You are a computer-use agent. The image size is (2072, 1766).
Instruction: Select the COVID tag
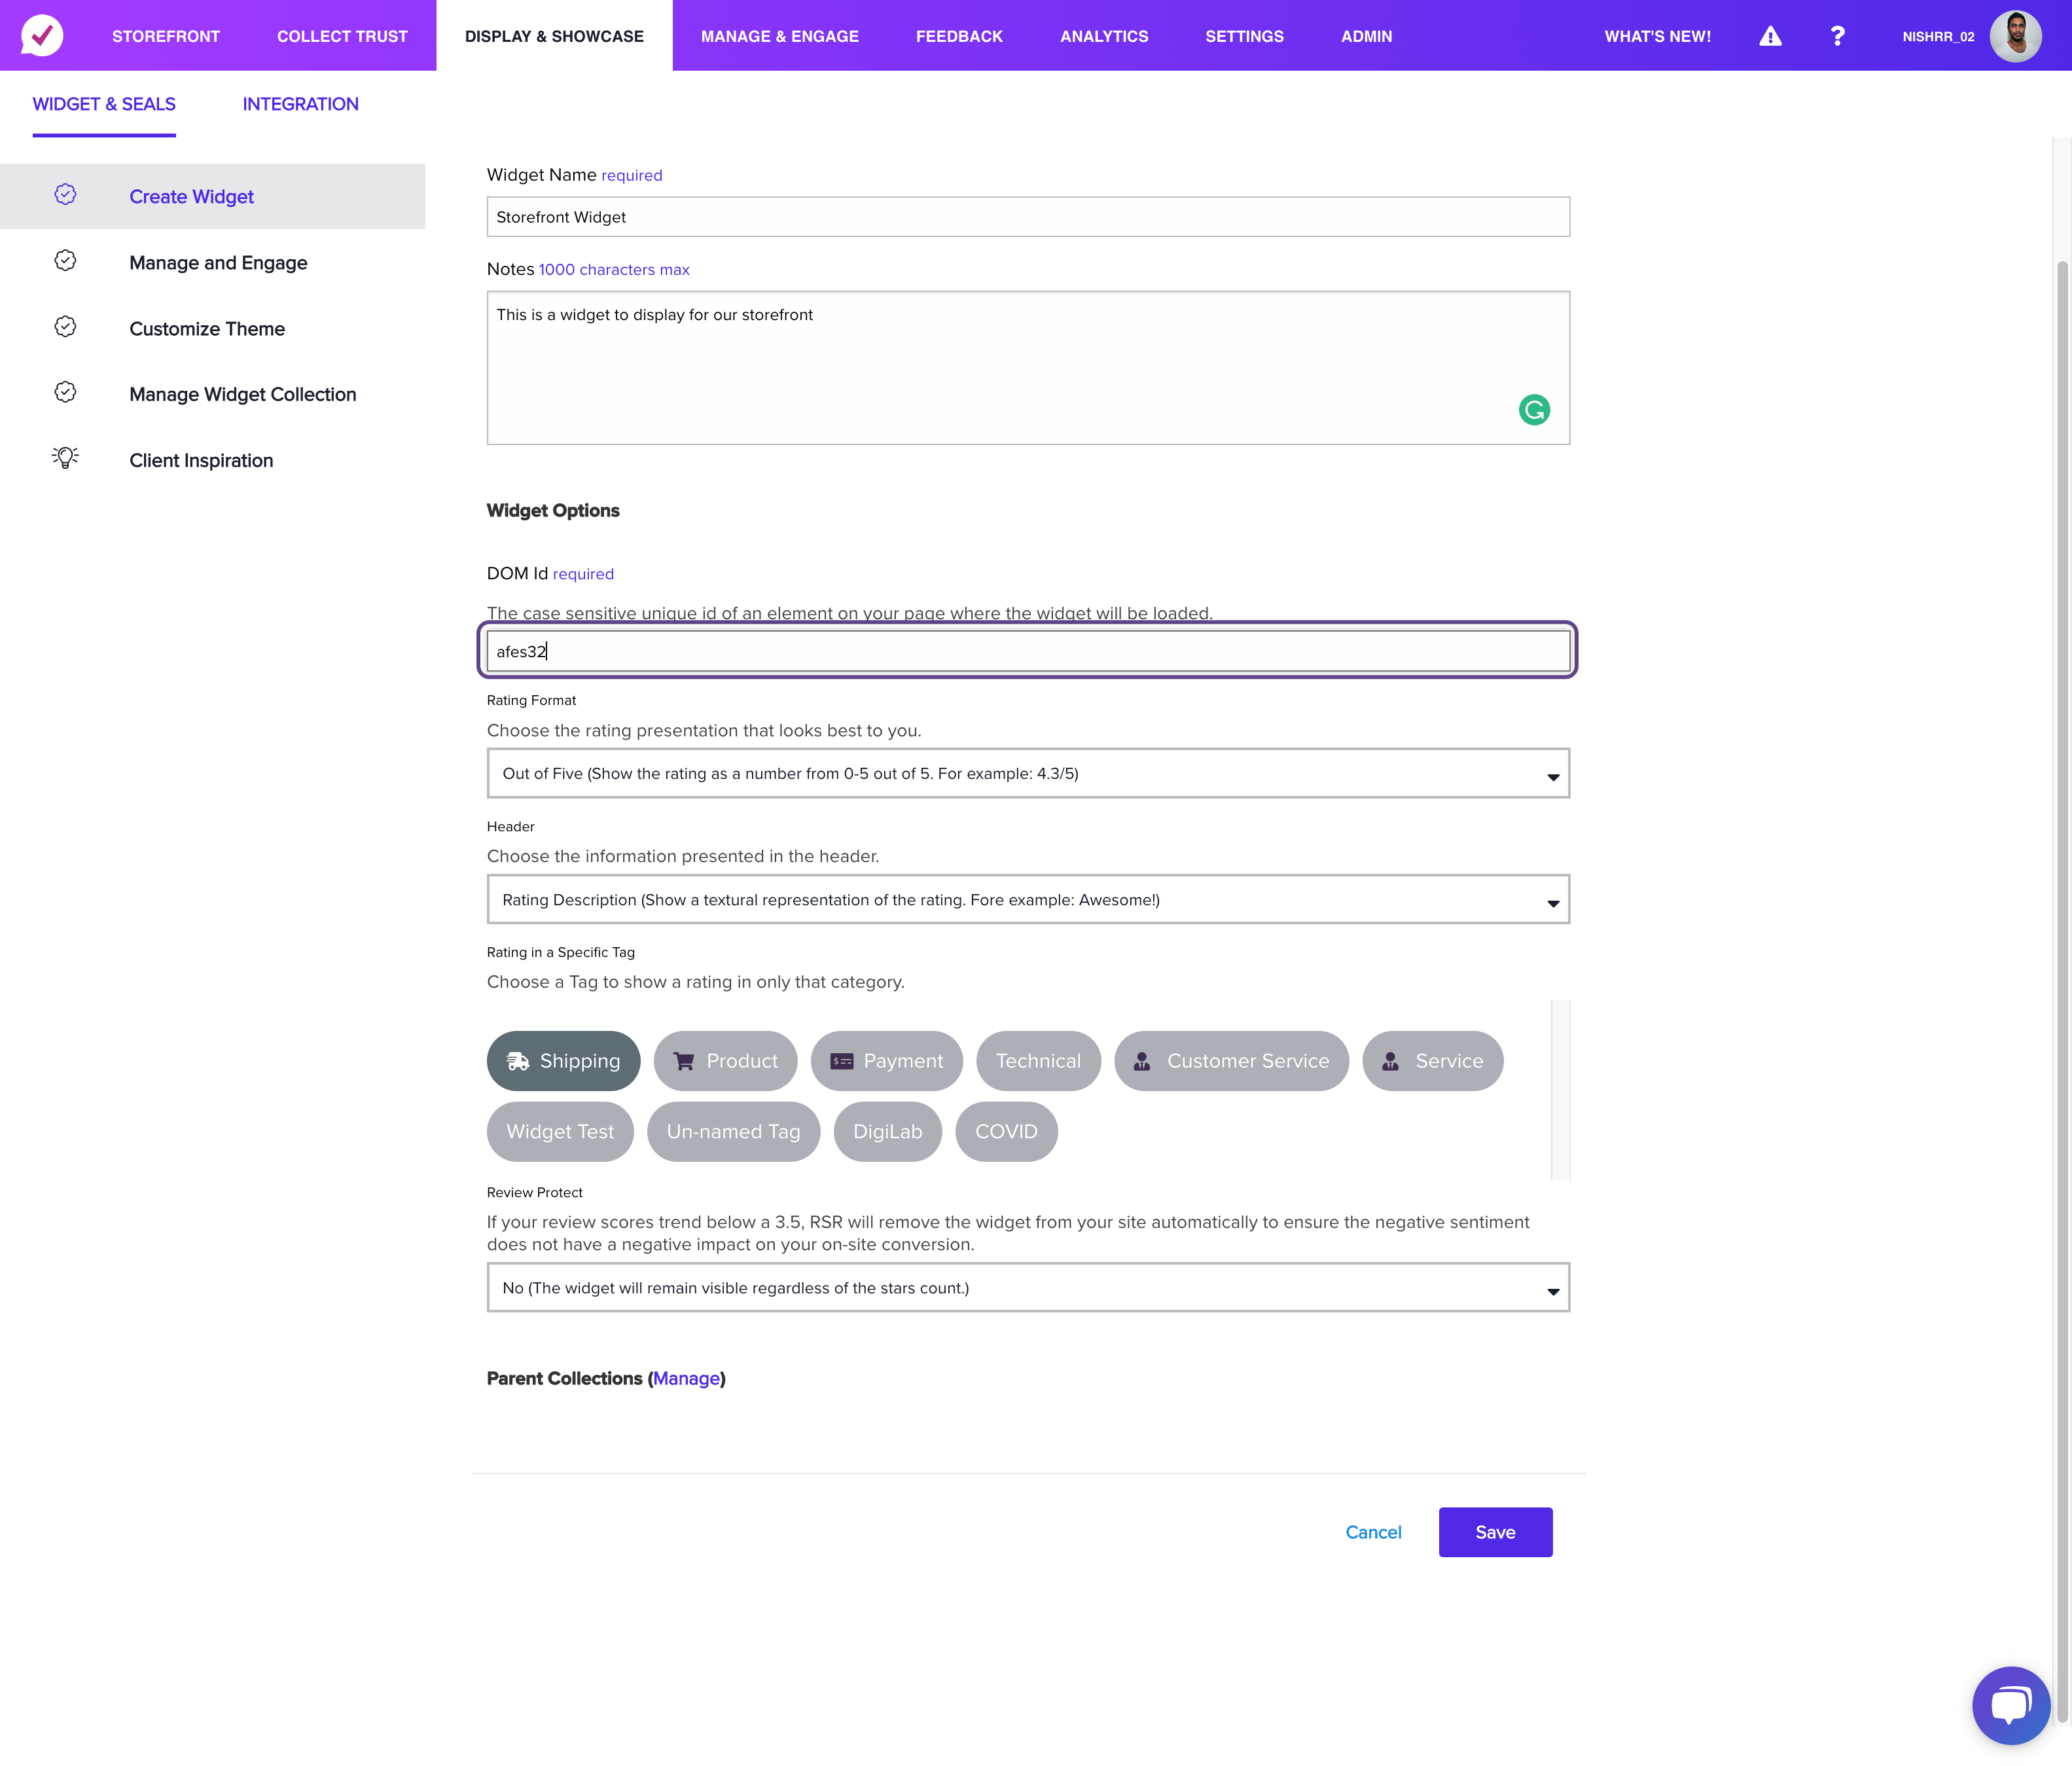click(x=1006, y=1132)
